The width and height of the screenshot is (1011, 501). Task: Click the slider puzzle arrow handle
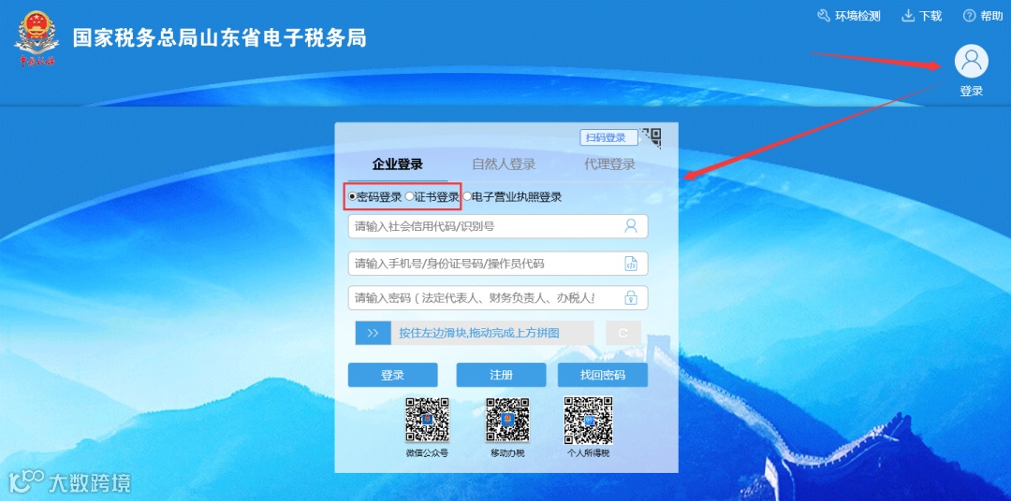tap(374, 333)
